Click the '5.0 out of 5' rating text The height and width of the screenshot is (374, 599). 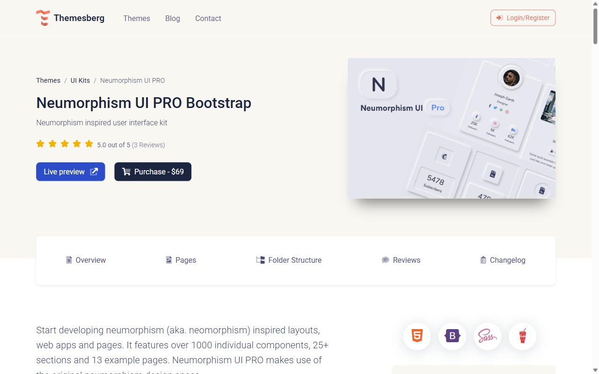[114, 145]
